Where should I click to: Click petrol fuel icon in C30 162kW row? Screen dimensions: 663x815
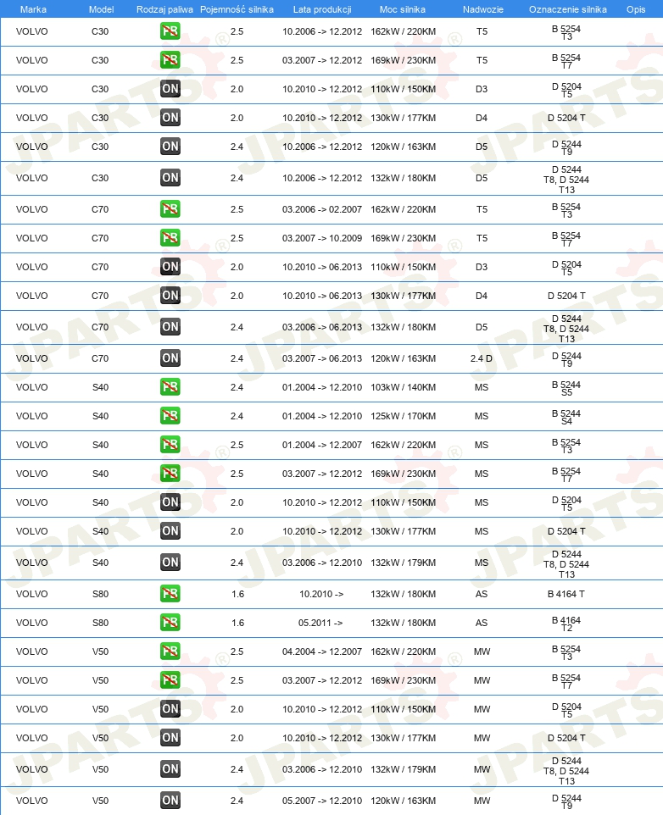point(170,31)
